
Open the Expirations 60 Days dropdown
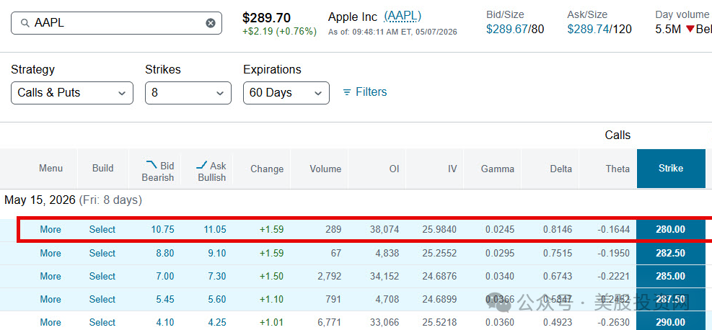point(286,93)
